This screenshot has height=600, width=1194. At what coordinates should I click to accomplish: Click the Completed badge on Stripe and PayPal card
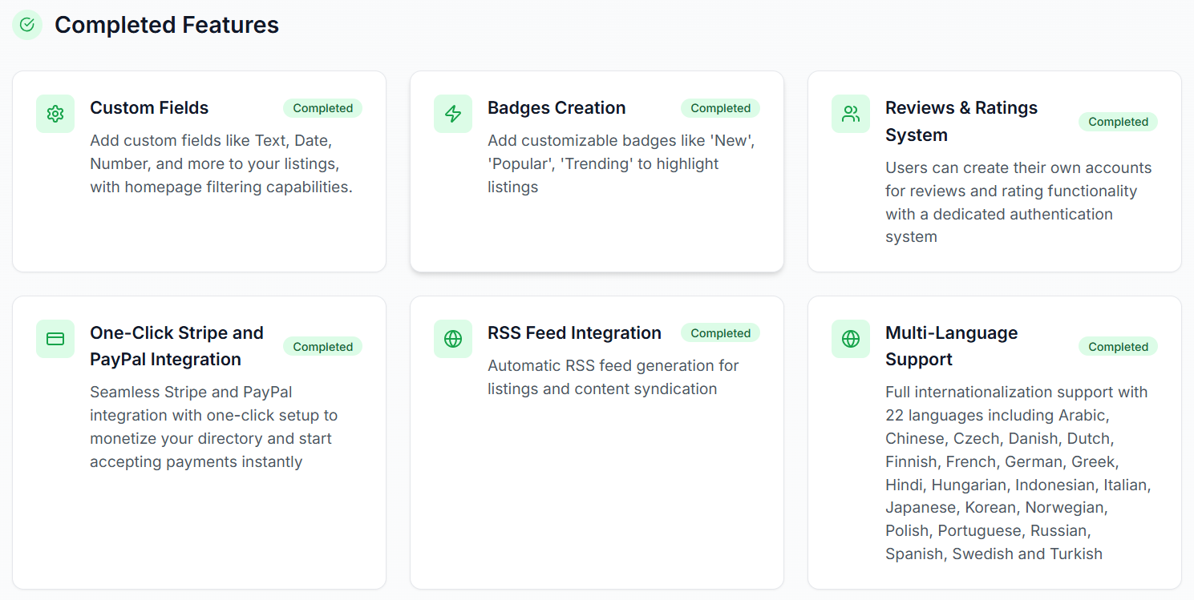point(322,347)
